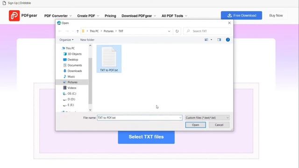Image resolution: width=299 pixels, height=168 pixels.
Task: Select Downloads in navigation tree
Action: (x=73, y=71)
